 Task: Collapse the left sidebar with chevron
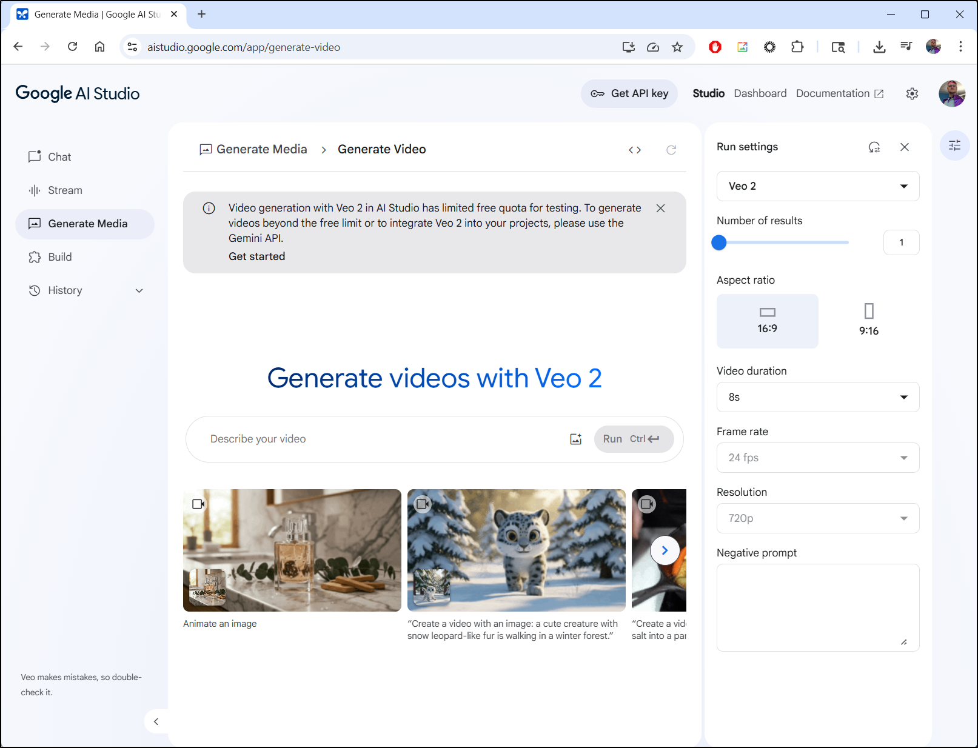tap(156, 721)
